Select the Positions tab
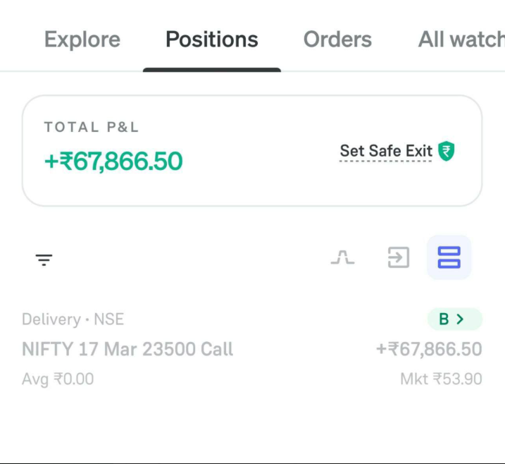505x464 pixels. [211, 39]
